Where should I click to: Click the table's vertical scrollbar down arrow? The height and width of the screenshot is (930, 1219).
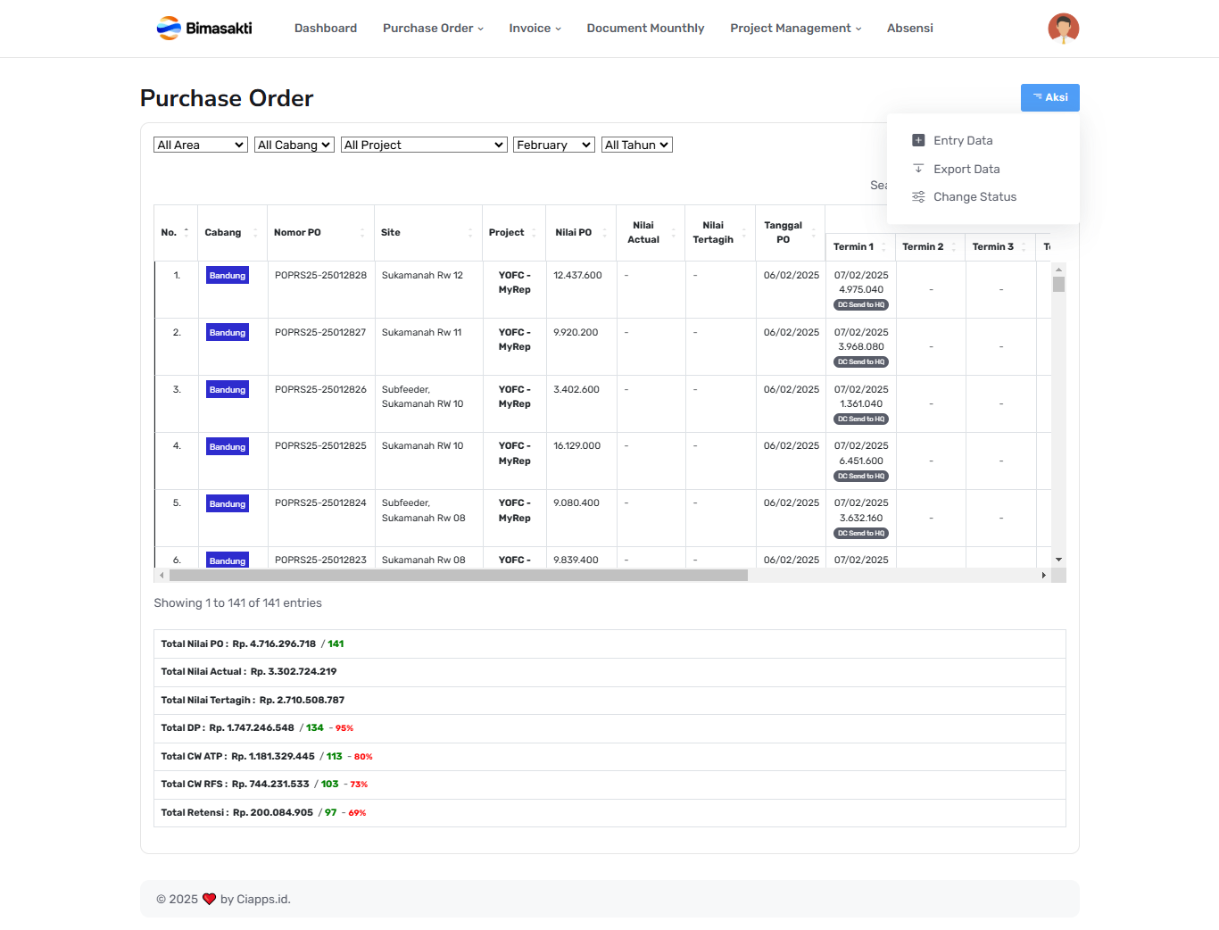click(x=1058, y=560)
